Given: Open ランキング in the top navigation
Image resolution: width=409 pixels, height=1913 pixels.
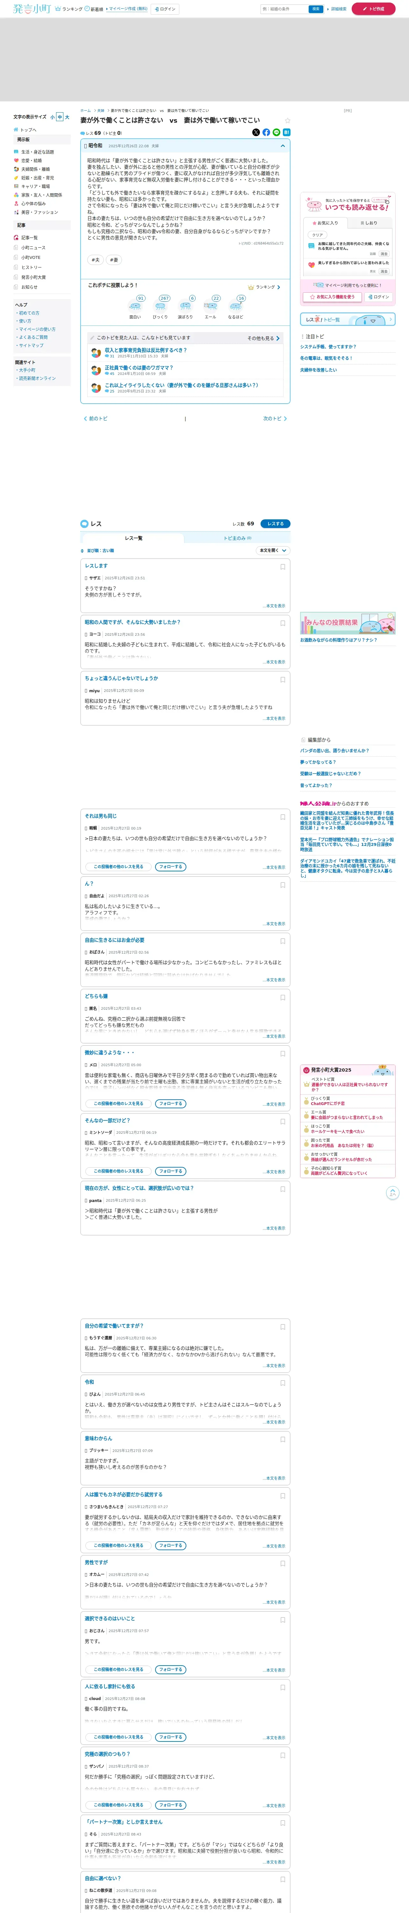Looking at the screenshot, I should pyautogui.click(x=69, y=9).
